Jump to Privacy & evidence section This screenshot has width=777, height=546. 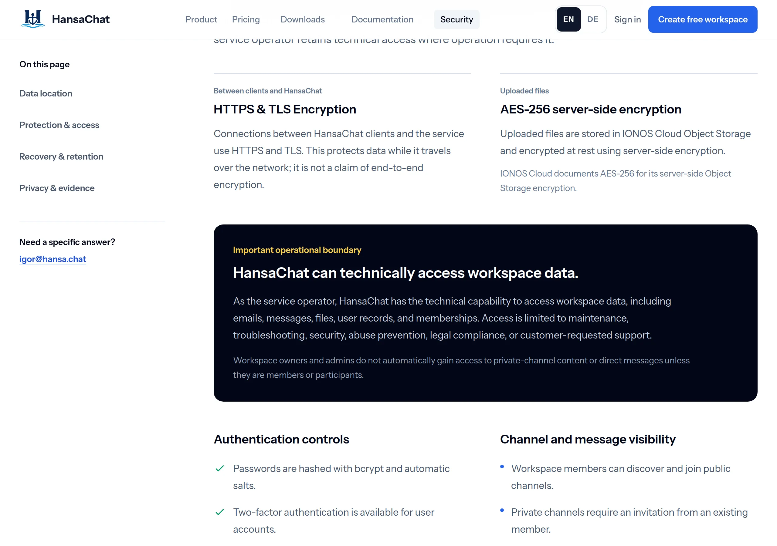pos(57,188)
